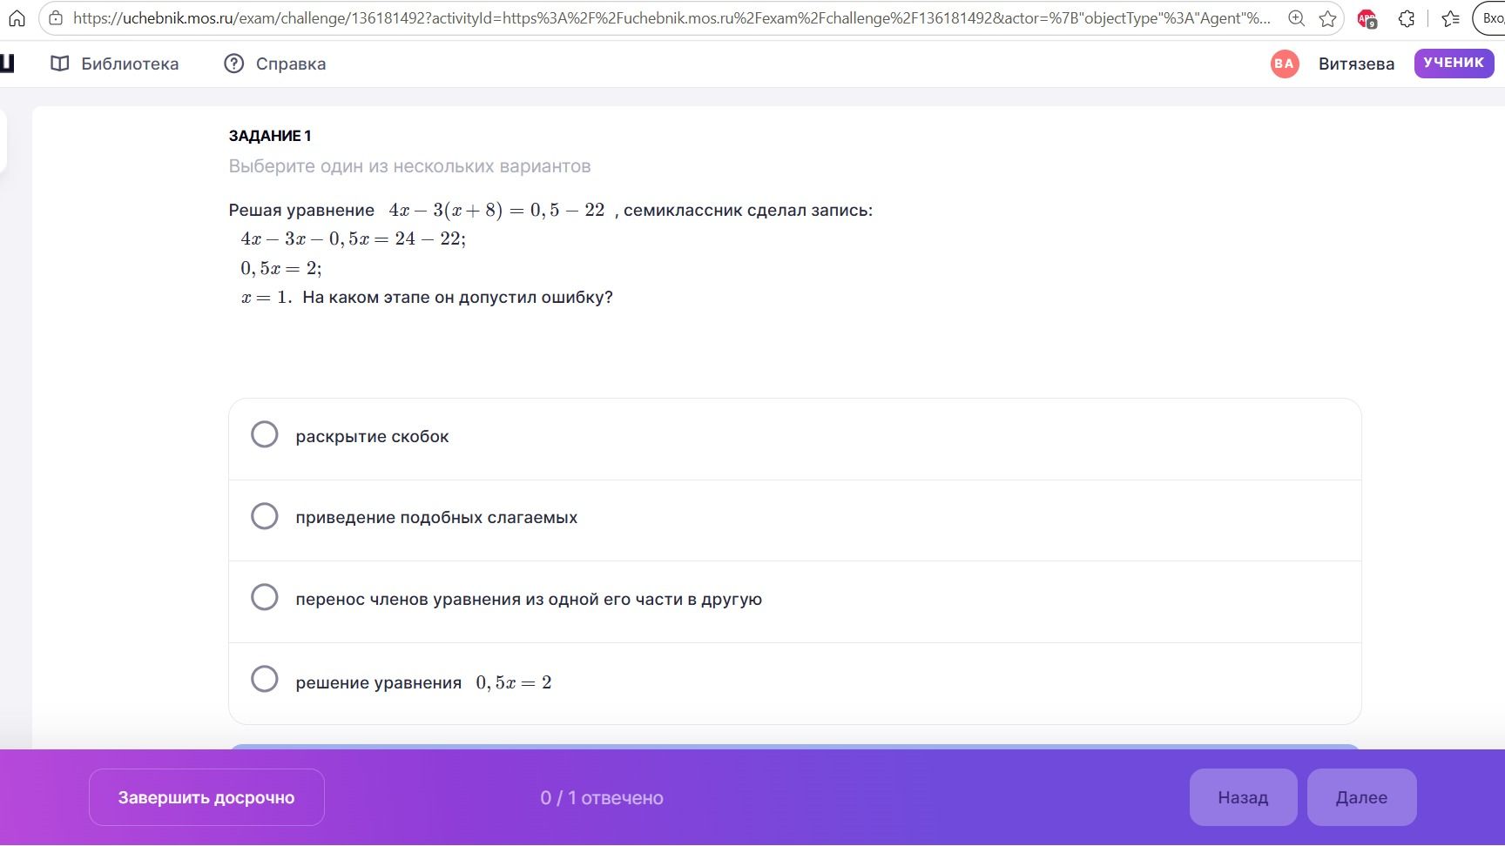Screen dimensions: 1505x846
Task: Click the Завершить досрочно button
Action: (x=206, y=797)
